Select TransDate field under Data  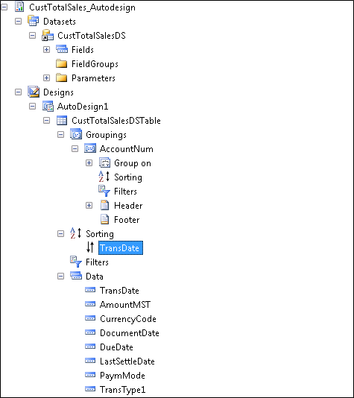119,290
